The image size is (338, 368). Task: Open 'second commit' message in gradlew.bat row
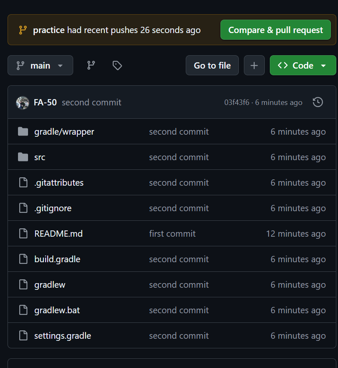click(x=179, y=310)
